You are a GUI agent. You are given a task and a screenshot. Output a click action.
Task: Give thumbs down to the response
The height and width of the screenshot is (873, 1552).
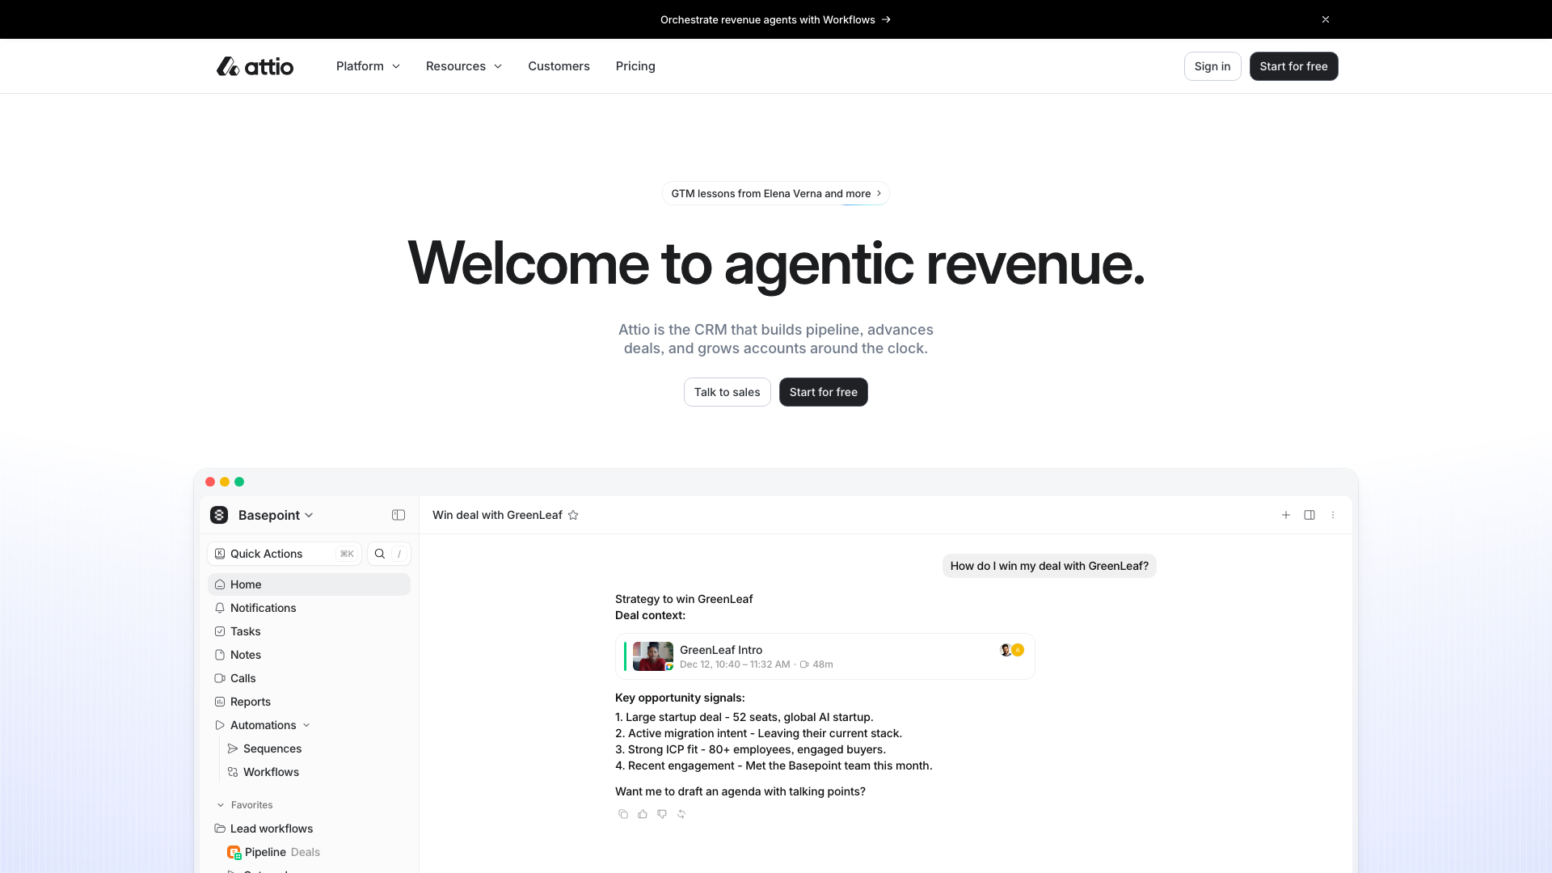(x=662, y=814)
